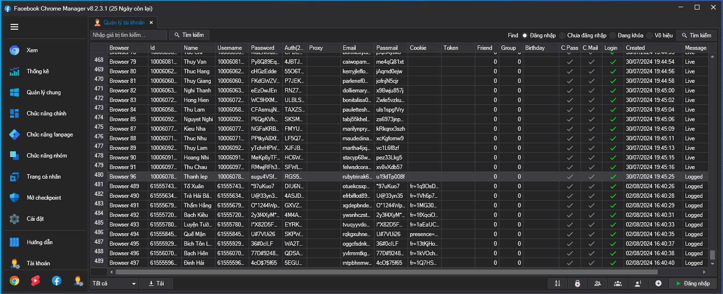Click the search value input field
Image resolution: width=723 pixels, height=294 pixels.
tap(128, 35)
